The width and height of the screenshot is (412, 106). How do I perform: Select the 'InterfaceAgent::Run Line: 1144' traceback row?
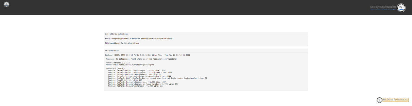[139, 76]
